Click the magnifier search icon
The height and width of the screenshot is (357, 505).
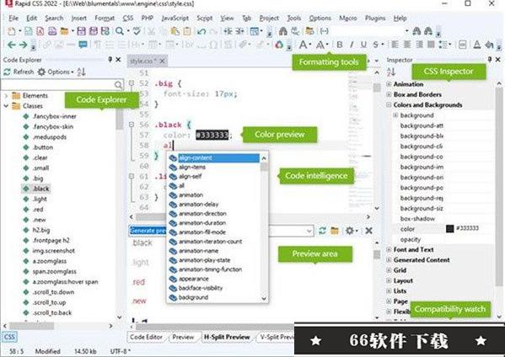coord(120,31)
